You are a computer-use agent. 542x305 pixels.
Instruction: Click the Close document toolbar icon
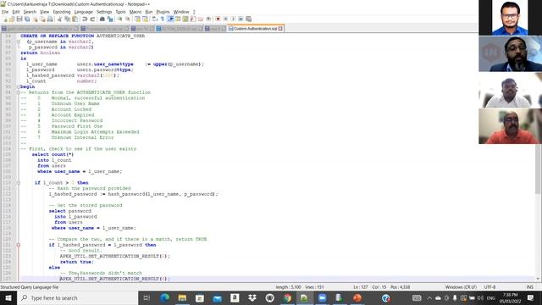tap(35, 19)
